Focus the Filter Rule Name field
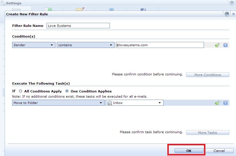 tap(78, 26)
